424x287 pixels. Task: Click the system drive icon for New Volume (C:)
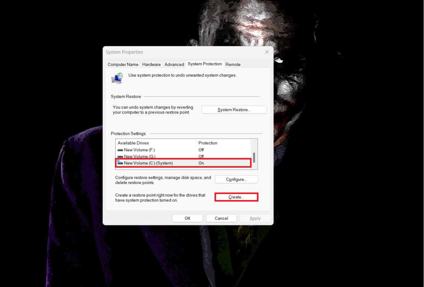tap(120, 163)
